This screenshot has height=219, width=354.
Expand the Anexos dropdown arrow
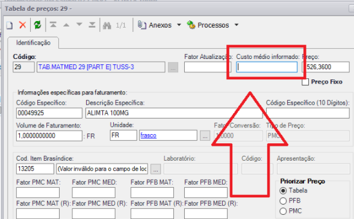pos(179,25)
